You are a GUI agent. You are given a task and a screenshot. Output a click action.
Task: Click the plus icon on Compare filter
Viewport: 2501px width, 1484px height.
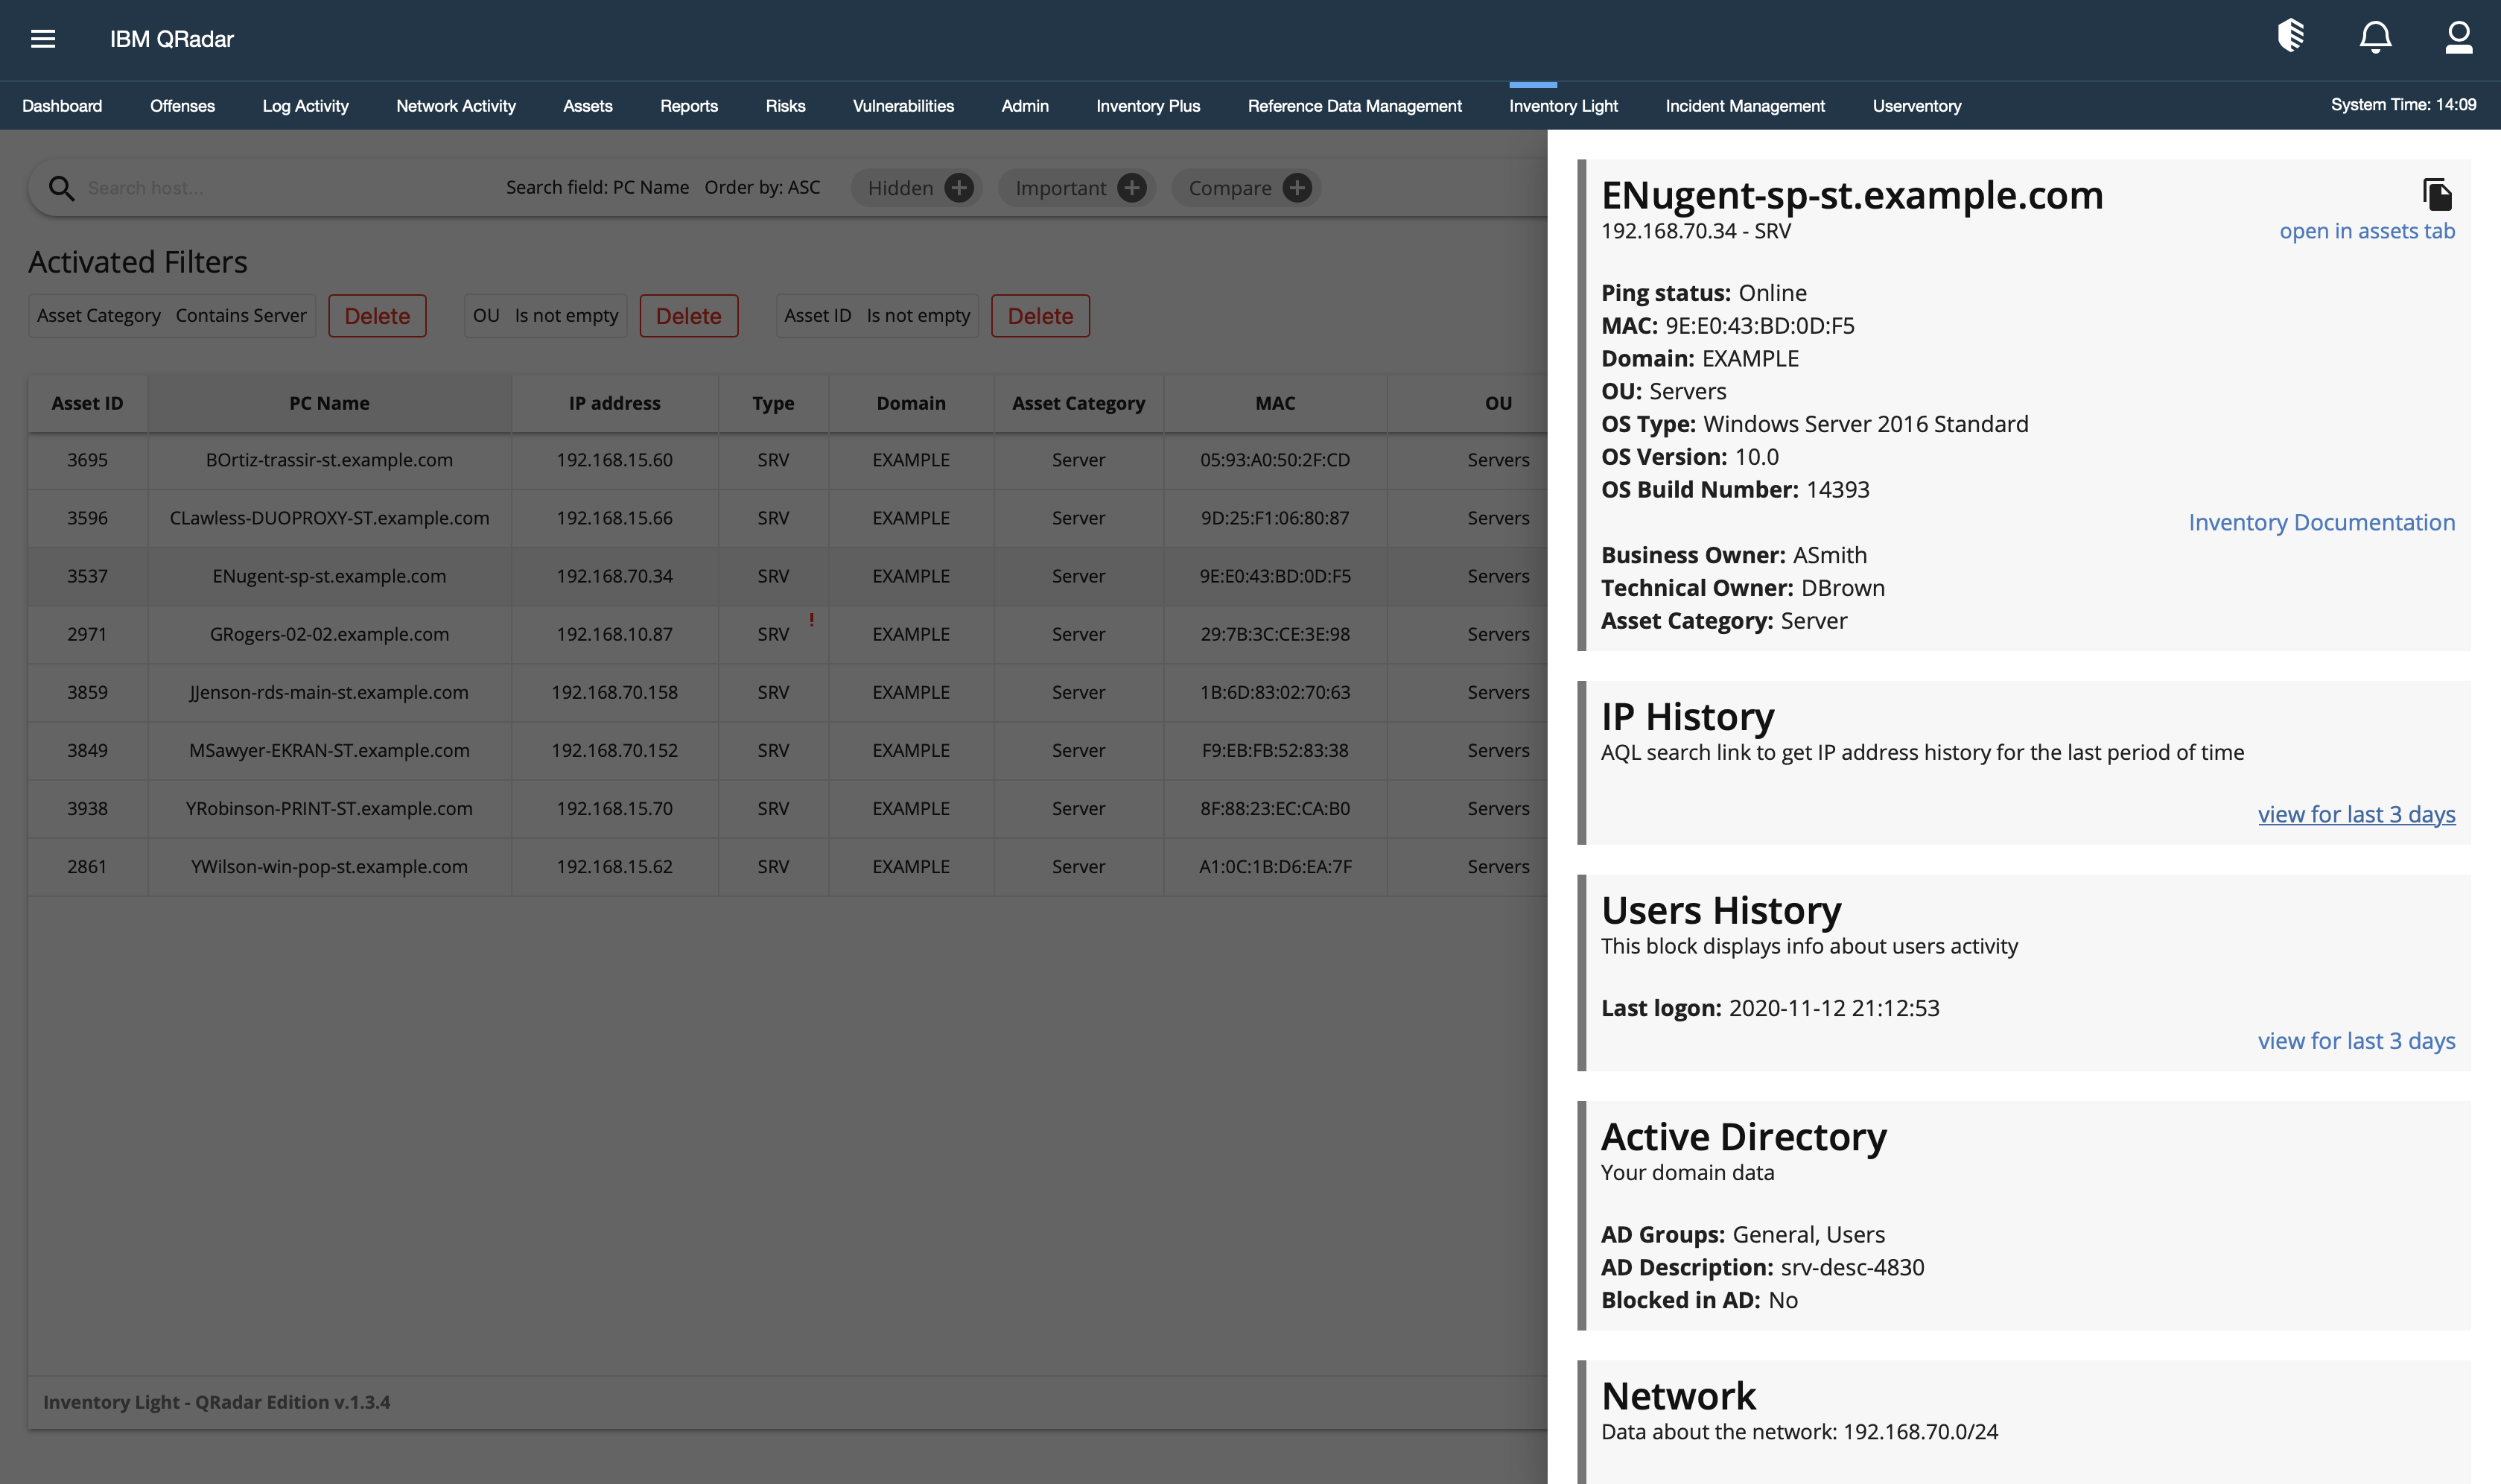click(x=1297, y=187)
